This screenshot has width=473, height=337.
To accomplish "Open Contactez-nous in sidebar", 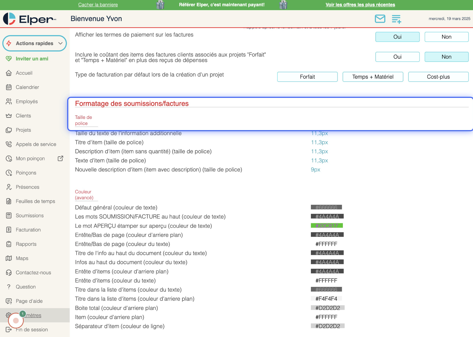I will [33, 272].
